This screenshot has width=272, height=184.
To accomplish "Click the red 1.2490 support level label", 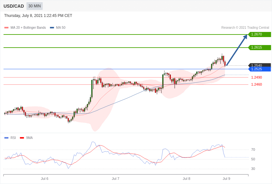I will pos(256,77).
